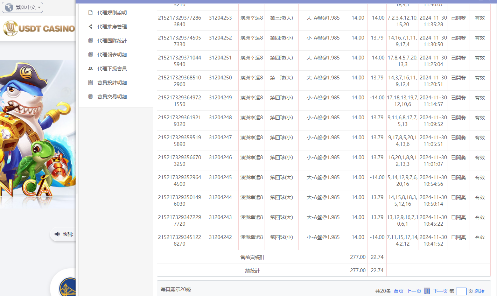
Task: Click the clipboard icon for 會員投註明細
Action: coord(91,83)
